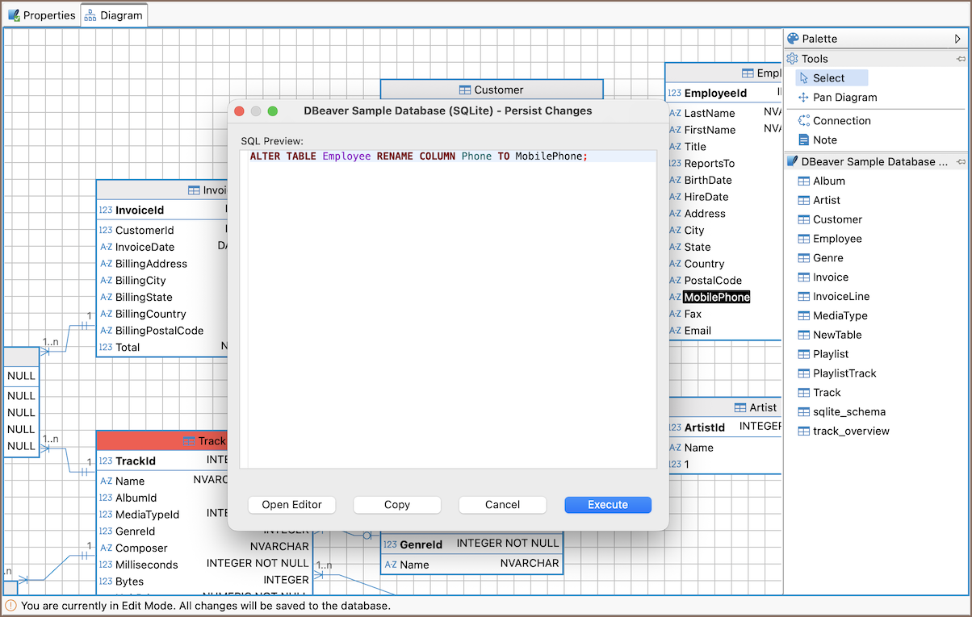Click the PlaylistTrack table icon in palette
Screen dimensions: 972x617
click(x=803, y=373)
